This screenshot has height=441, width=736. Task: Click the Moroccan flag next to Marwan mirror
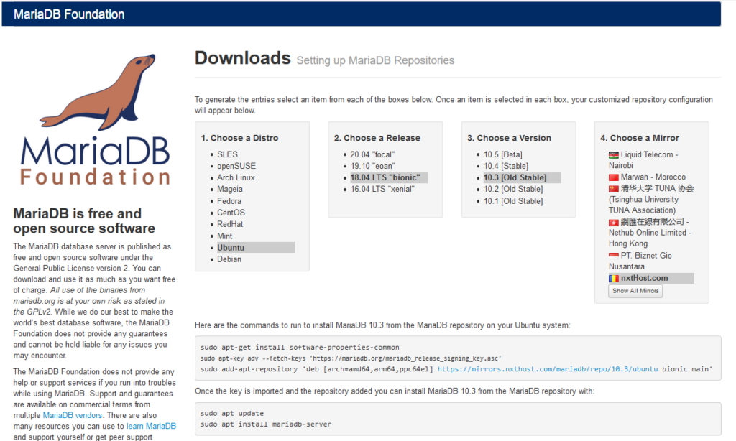613,177
